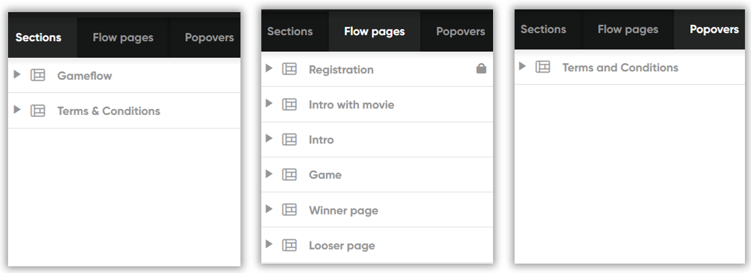
Task: Open the Popovers tab in middle panel
Action: coord(460,32)
